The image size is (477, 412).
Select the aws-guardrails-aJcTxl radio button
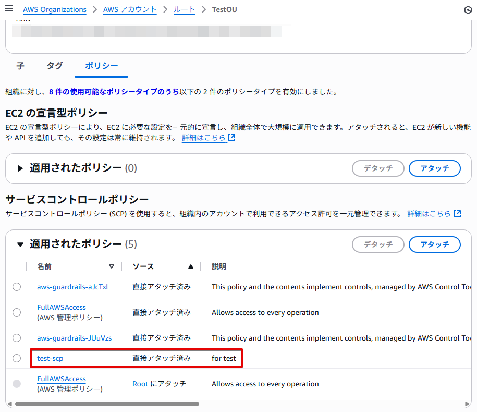click(17, 287)
